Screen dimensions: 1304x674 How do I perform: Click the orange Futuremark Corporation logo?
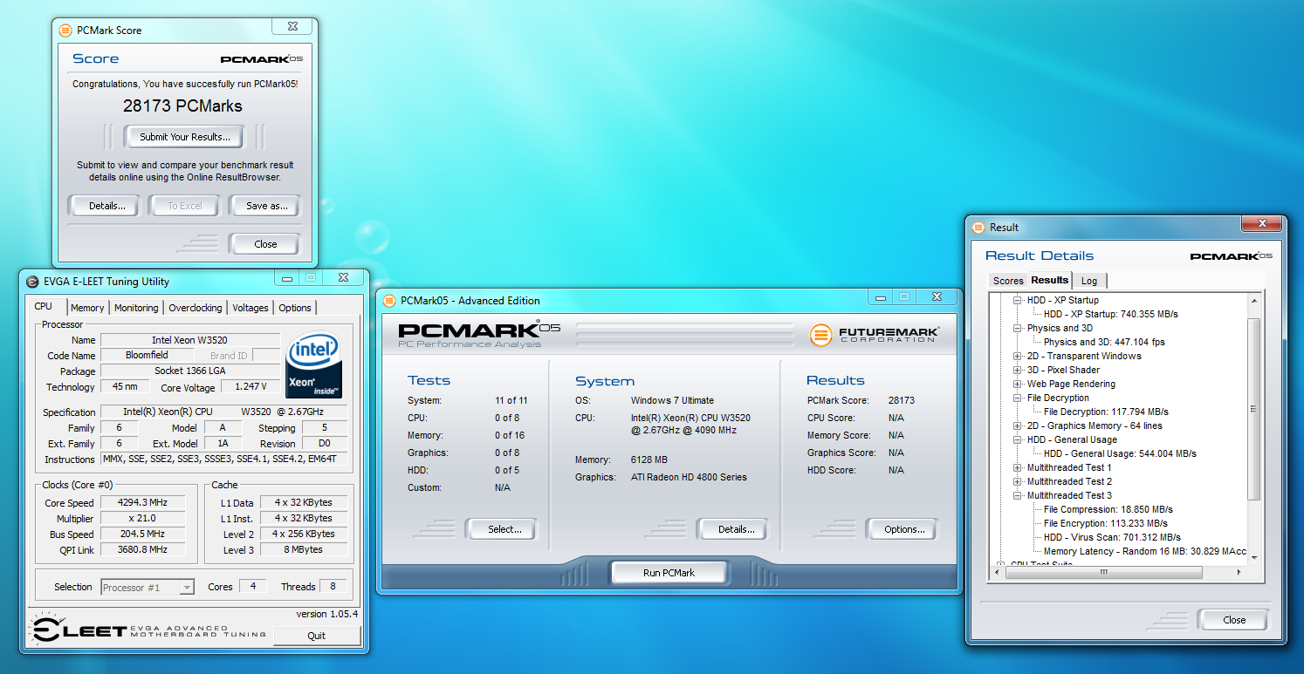pos(820,335)
